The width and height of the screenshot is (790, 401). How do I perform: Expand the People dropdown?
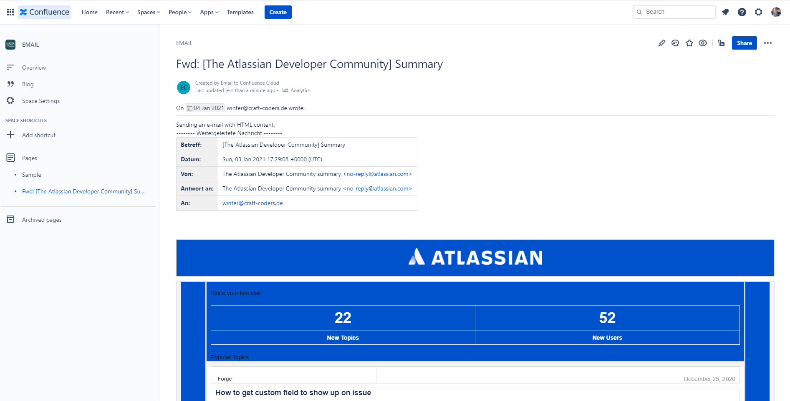(180, 12)
